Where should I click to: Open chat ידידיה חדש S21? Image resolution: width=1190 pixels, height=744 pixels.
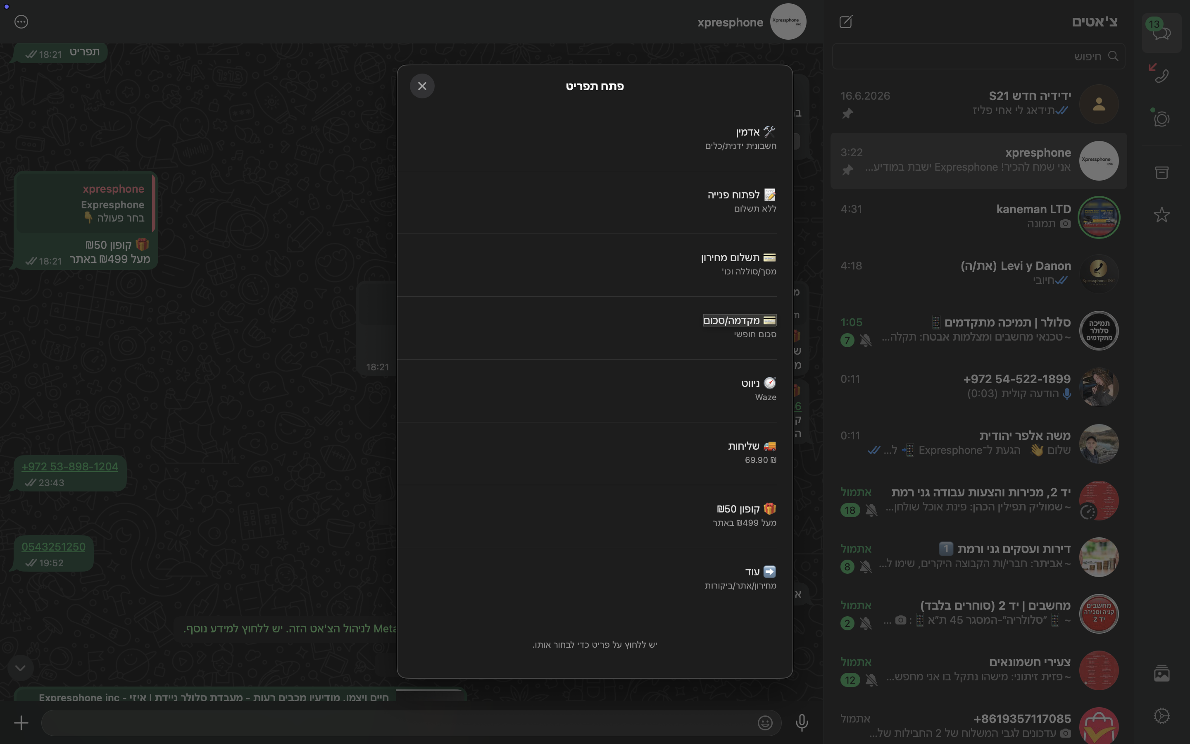coord(978,104)
